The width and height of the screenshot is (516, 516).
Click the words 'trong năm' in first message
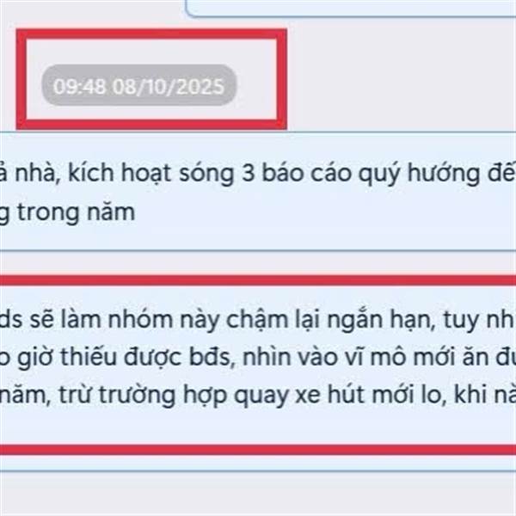(x=76, y=212)
